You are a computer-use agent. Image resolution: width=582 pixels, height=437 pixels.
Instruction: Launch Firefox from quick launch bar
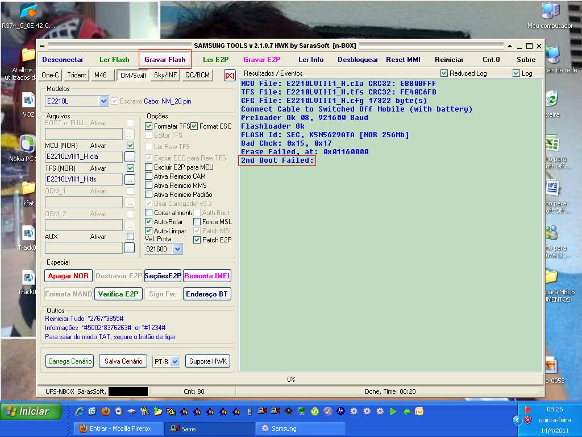point(105,411)
